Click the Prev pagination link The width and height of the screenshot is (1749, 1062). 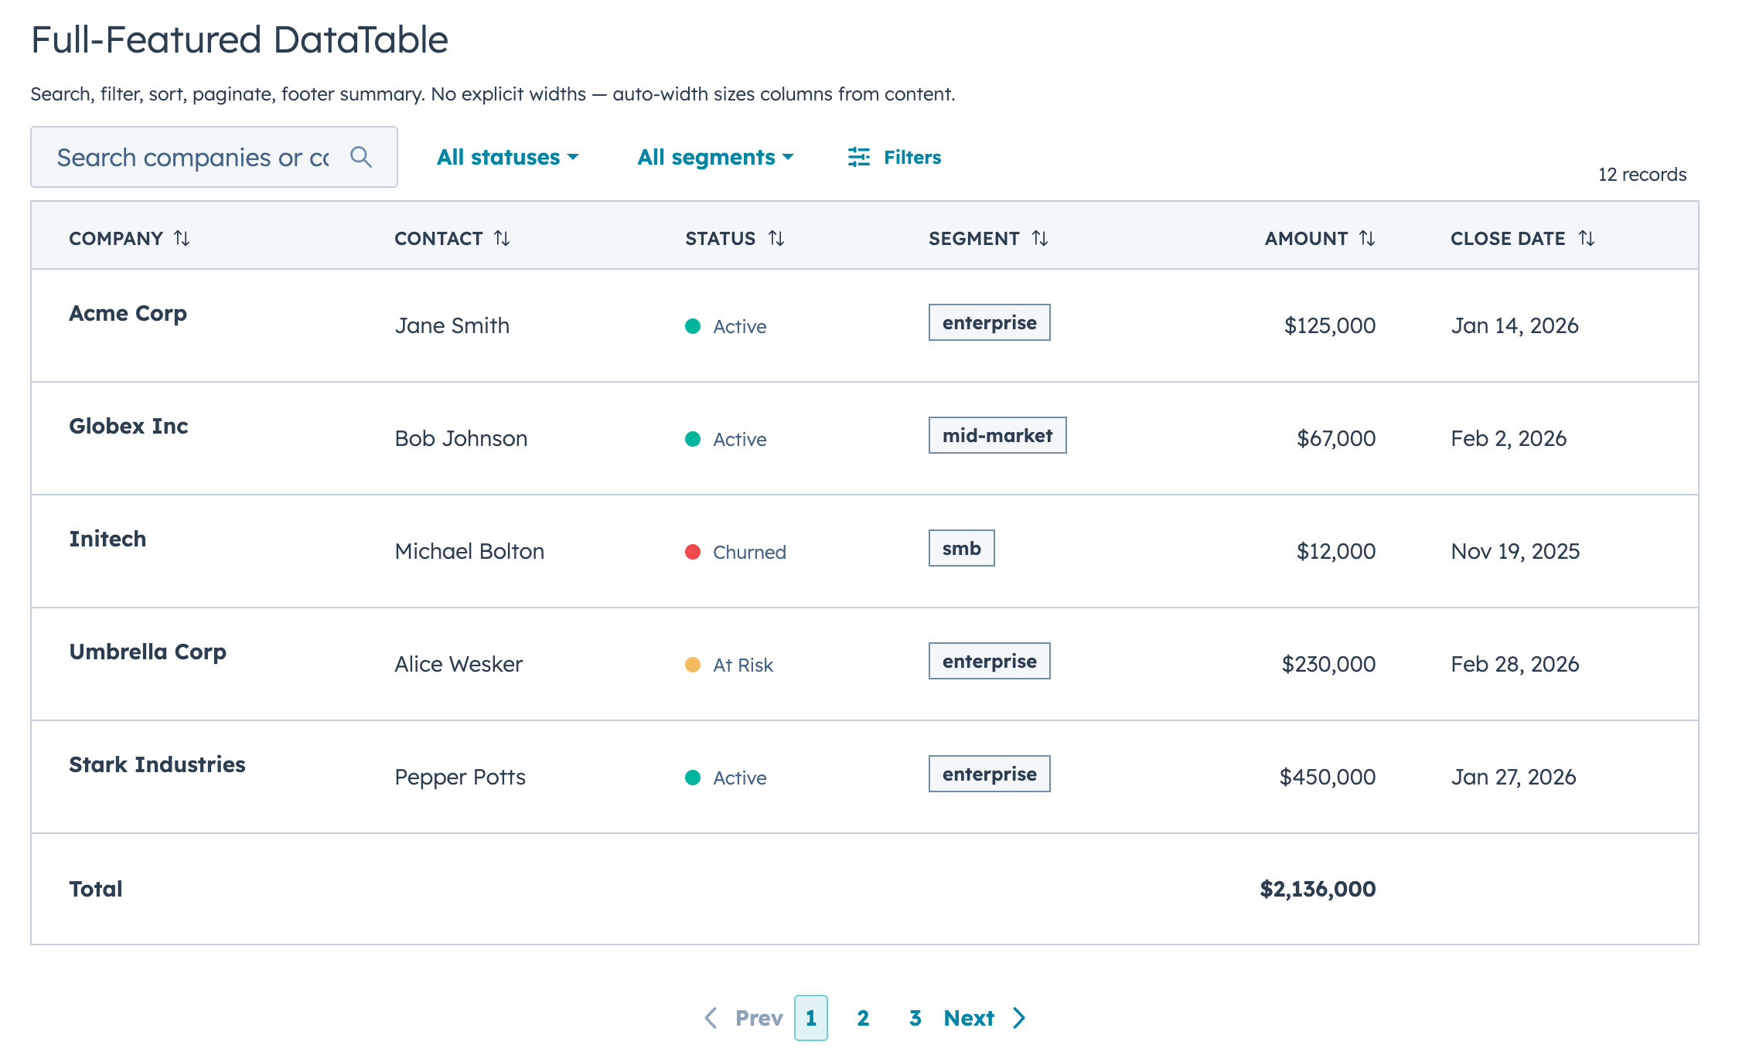point(757,1018)
